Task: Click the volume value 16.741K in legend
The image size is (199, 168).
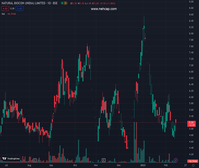Action: click(12, 14)
